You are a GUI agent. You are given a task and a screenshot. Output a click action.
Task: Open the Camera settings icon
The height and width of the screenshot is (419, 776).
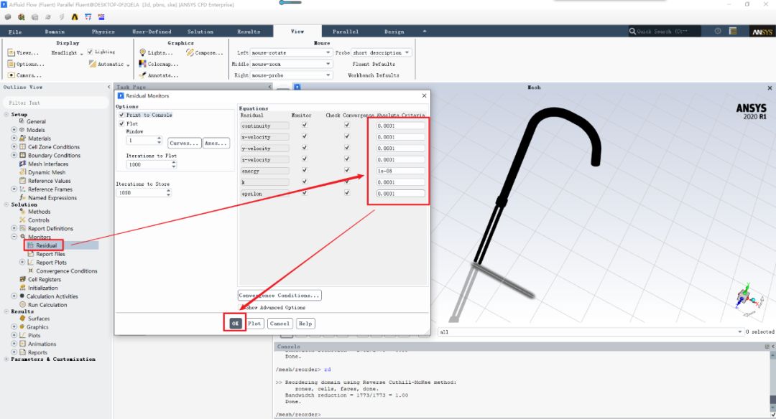coord(11,75)
